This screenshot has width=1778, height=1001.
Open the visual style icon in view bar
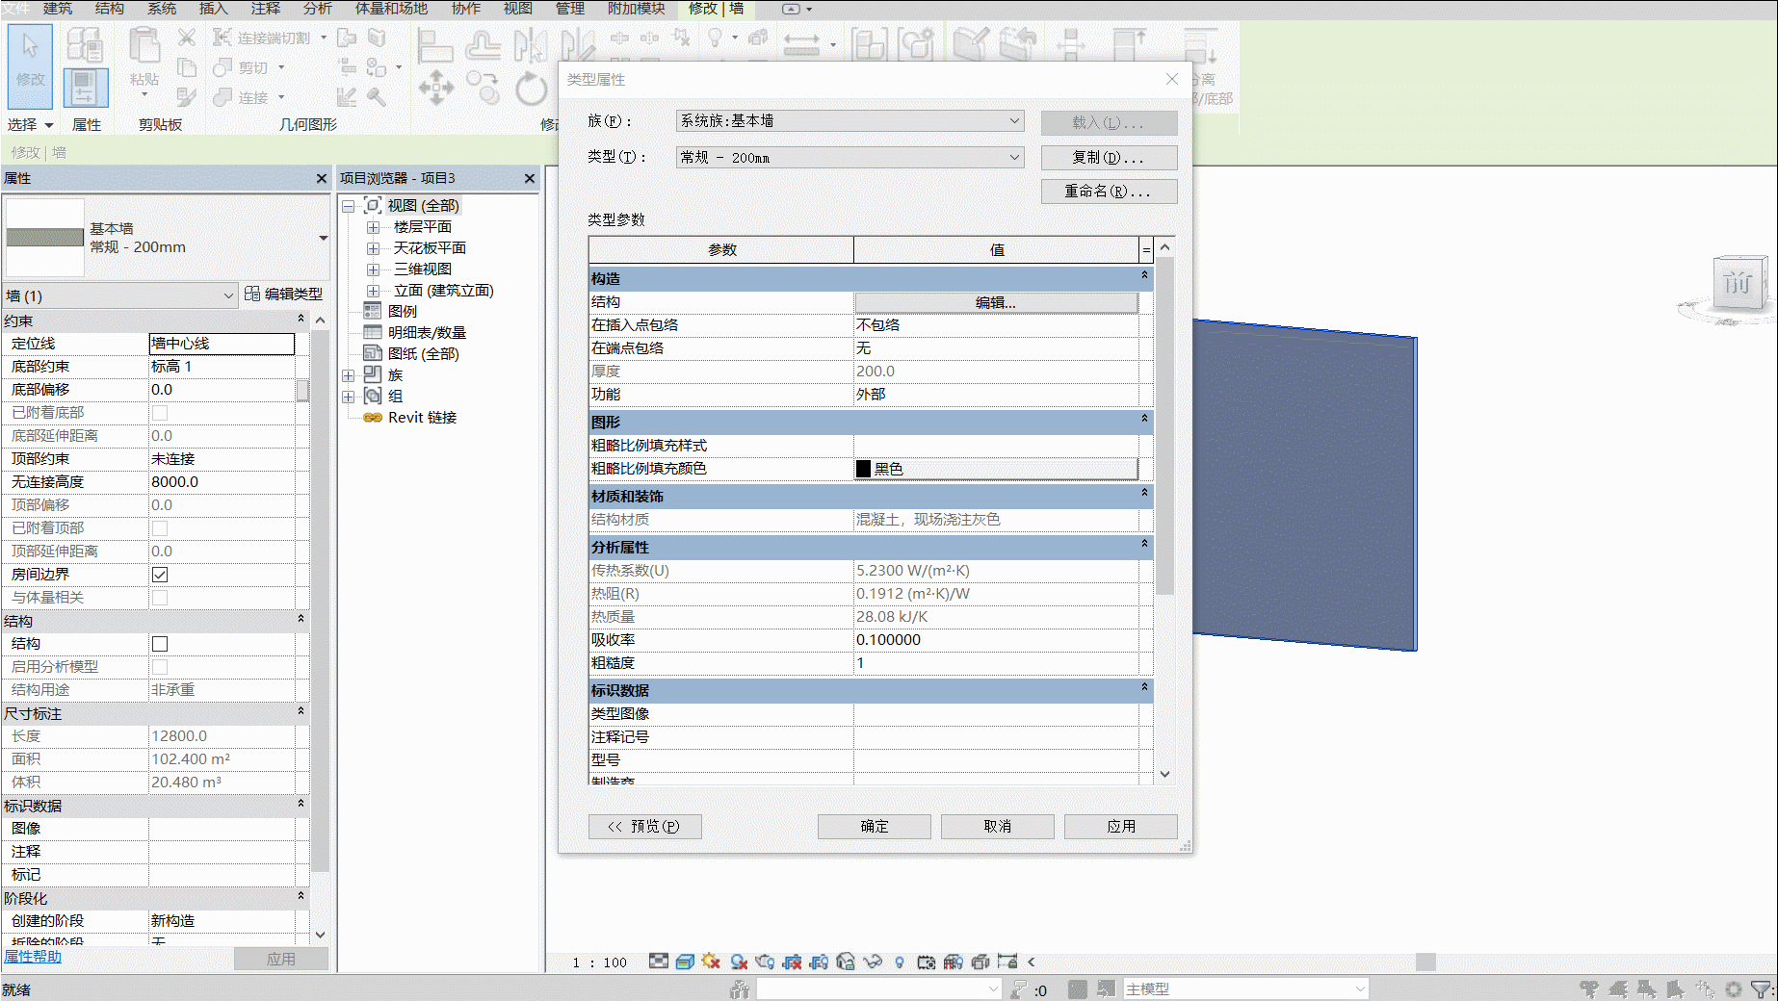click(x=685, y=962)
